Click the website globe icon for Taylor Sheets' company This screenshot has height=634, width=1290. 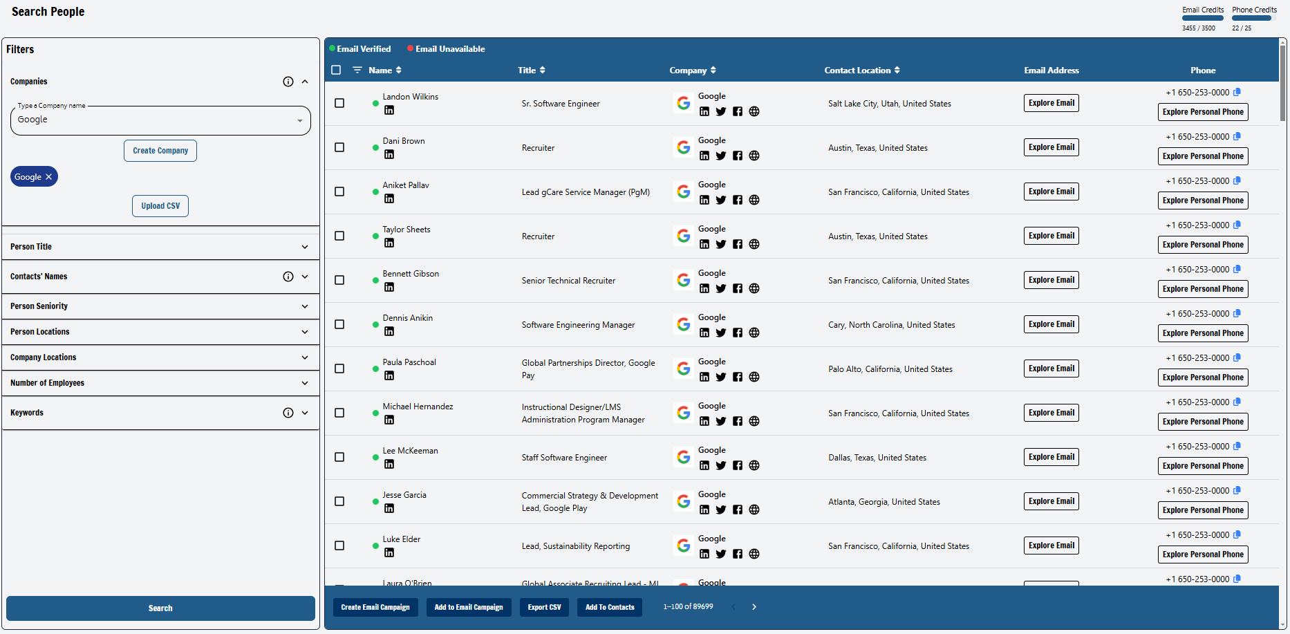pos(754,244)
